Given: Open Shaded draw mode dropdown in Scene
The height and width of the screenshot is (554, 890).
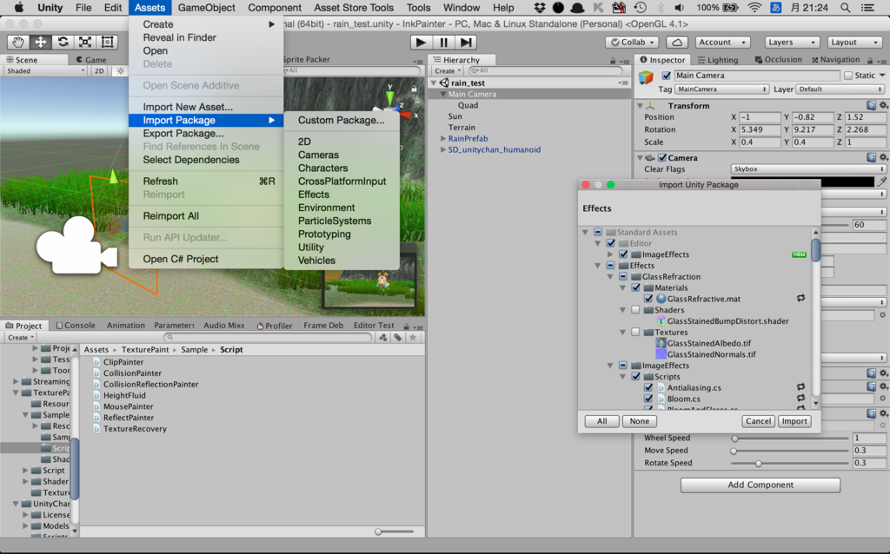Looking at the screenshot, I should [45, 71].
